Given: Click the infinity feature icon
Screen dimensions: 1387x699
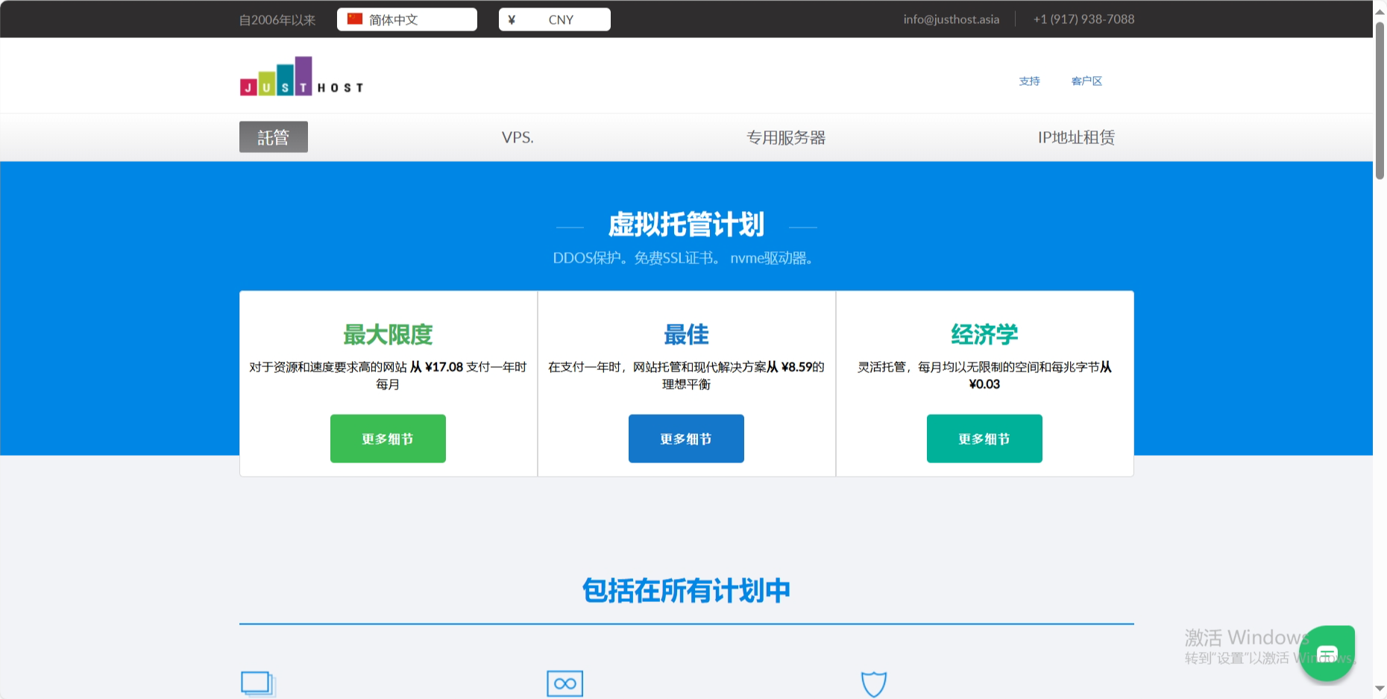Looking at the screenshot, I should click(564, 683).
